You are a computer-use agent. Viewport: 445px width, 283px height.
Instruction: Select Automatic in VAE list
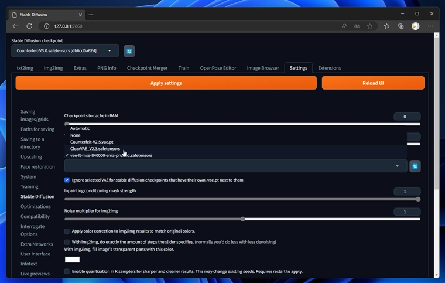235,128
